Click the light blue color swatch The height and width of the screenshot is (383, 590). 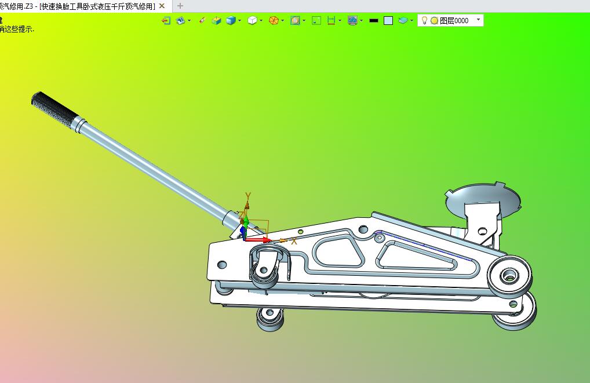click(388, 20)
